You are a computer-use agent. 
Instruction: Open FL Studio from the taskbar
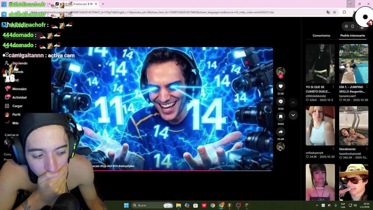tap(230, 205)
